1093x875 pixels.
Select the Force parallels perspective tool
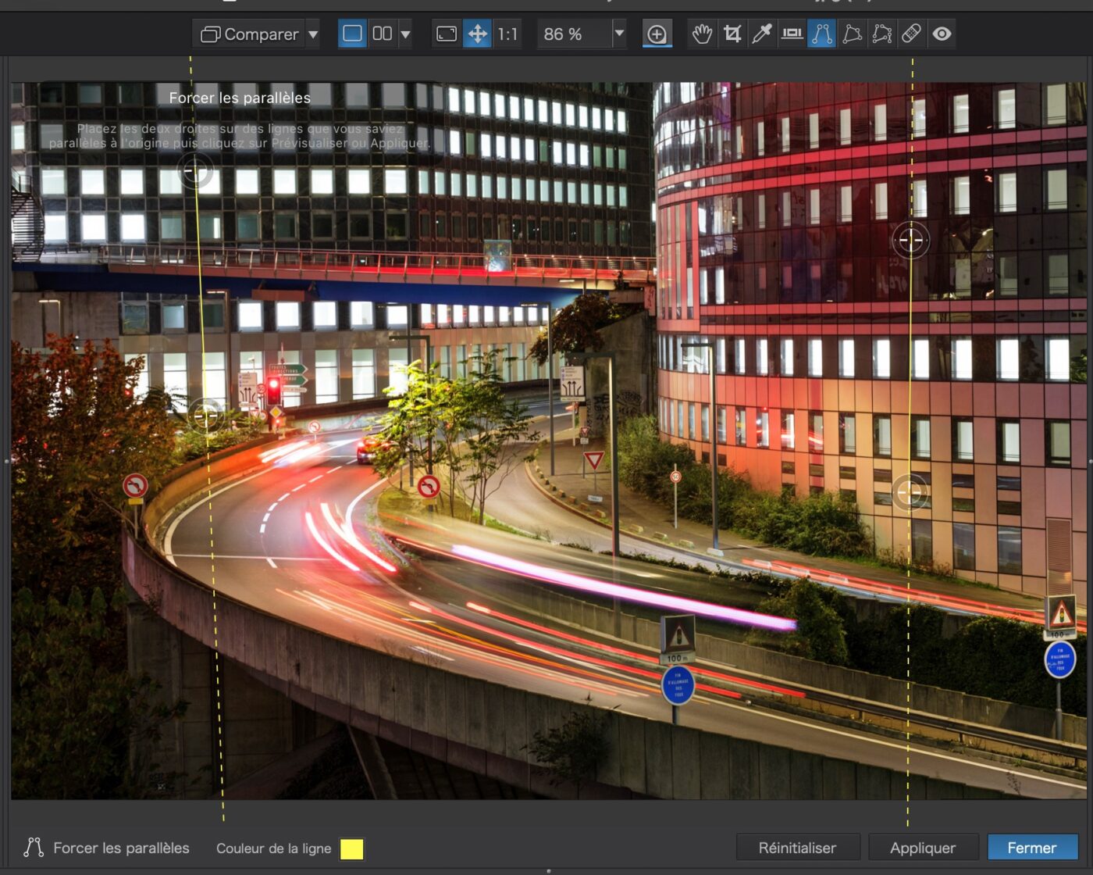[821, 34]
